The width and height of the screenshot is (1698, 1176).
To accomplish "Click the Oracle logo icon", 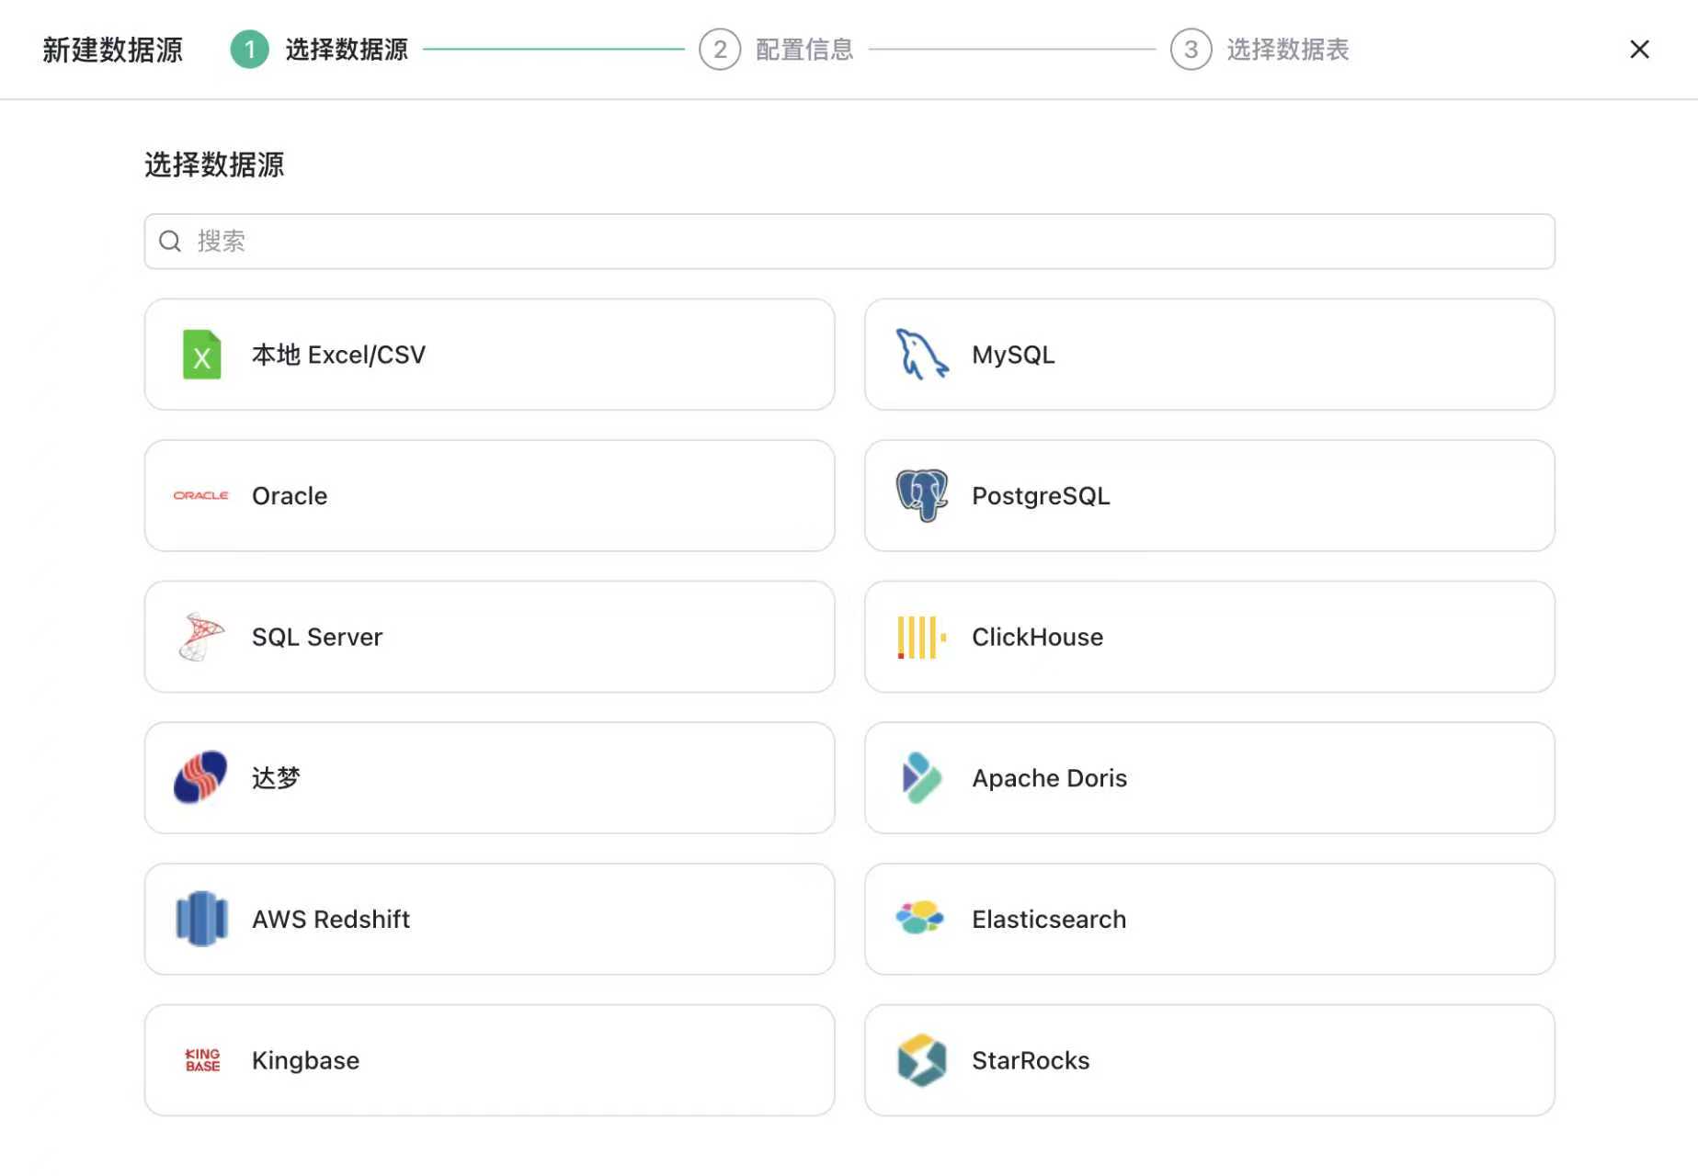I will click(x=199, y=495).
